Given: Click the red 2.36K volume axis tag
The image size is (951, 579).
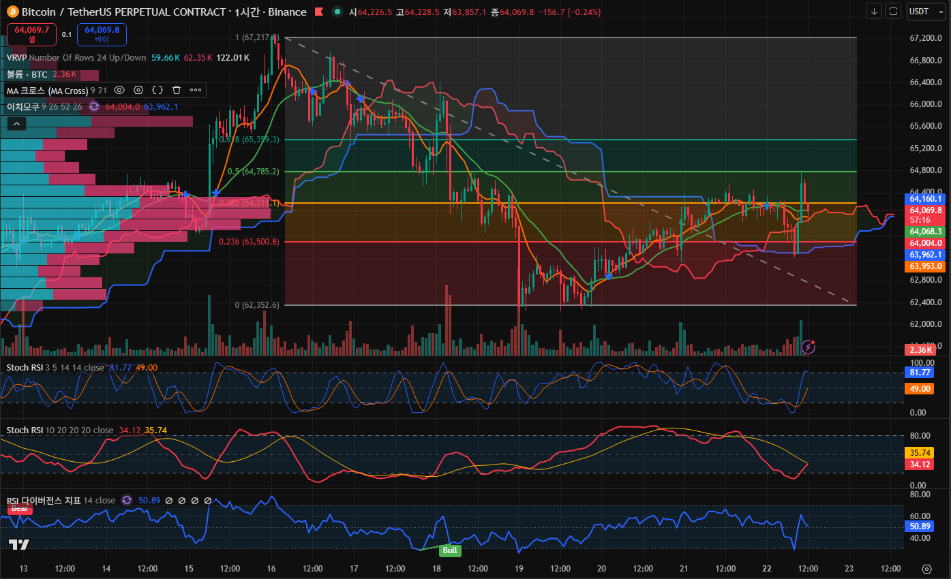Looking at the screenshot, I should click(x=919, y=350).
